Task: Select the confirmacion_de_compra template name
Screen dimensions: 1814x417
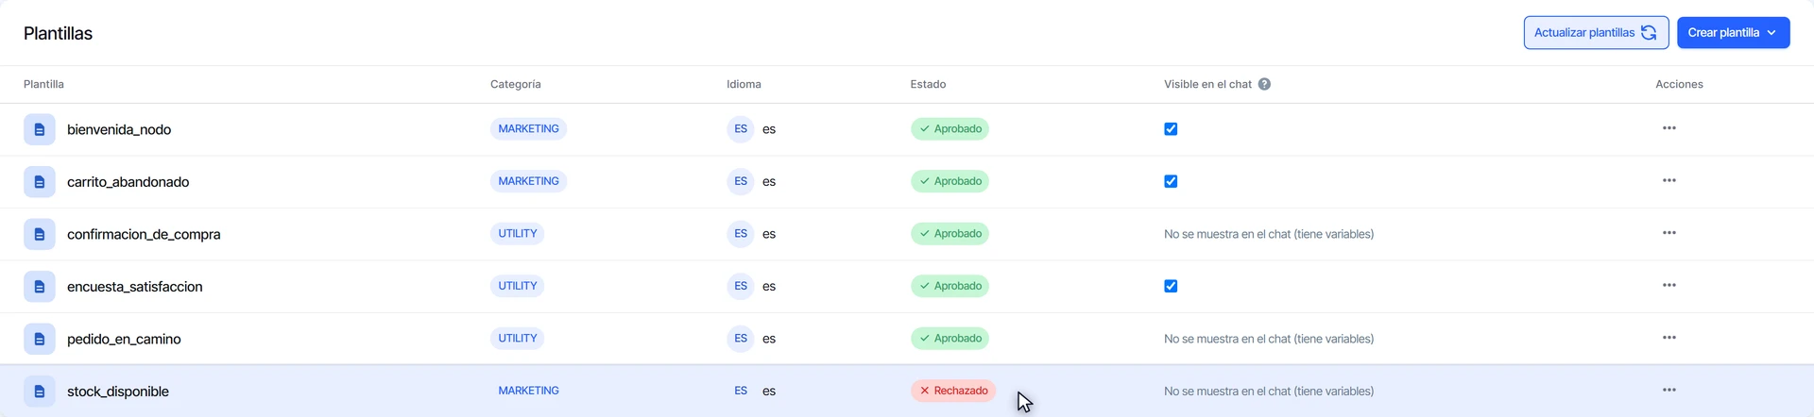Action: (144, 234)
